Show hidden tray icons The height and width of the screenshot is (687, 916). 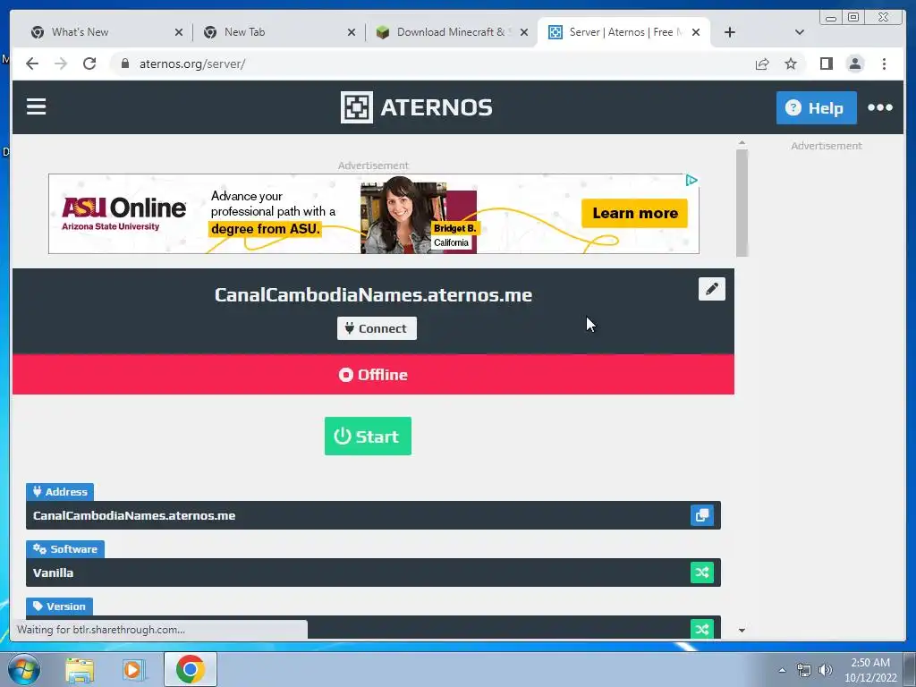pyautogui.click(x=782, y=670)
